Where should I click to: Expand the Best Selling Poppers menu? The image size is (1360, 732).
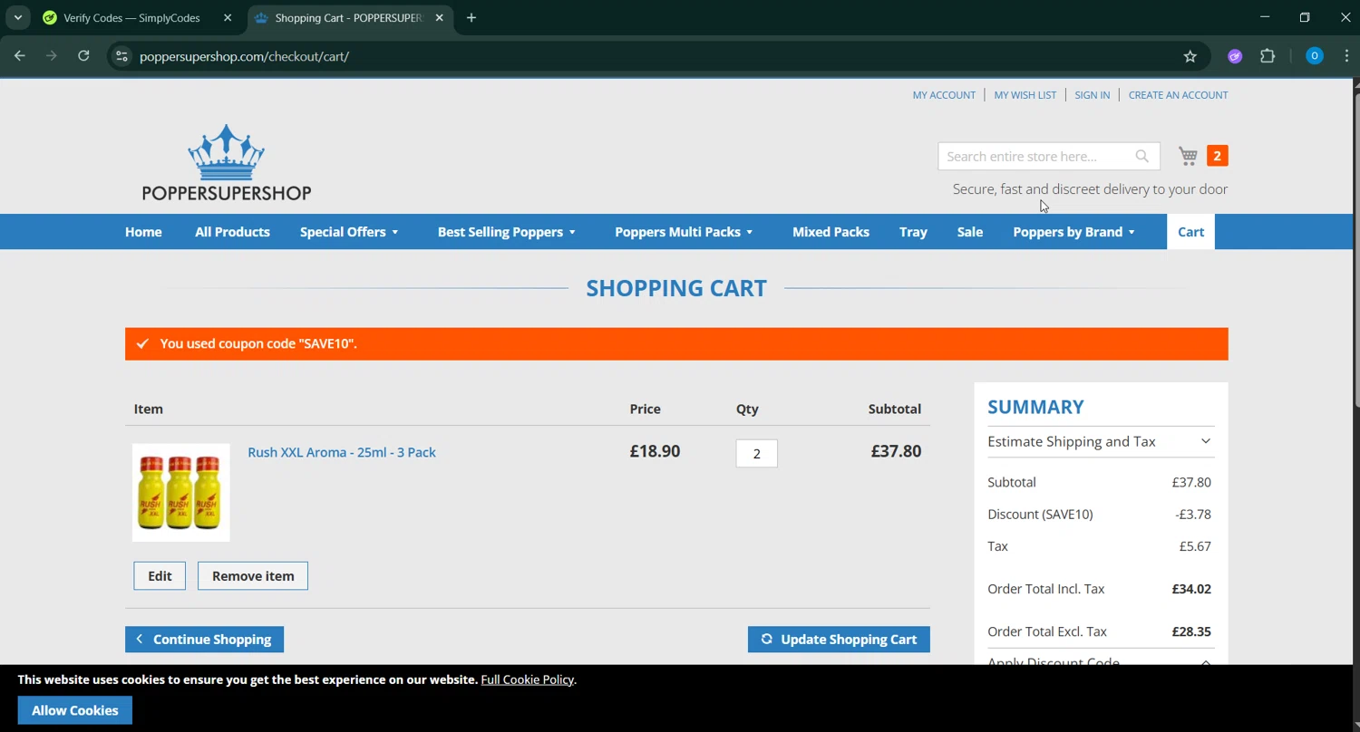(507, 232)
